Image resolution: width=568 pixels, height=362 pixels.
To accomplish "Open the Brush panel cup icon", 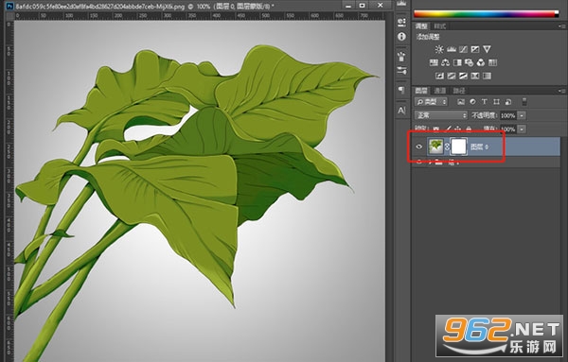I will coord(401,56).
